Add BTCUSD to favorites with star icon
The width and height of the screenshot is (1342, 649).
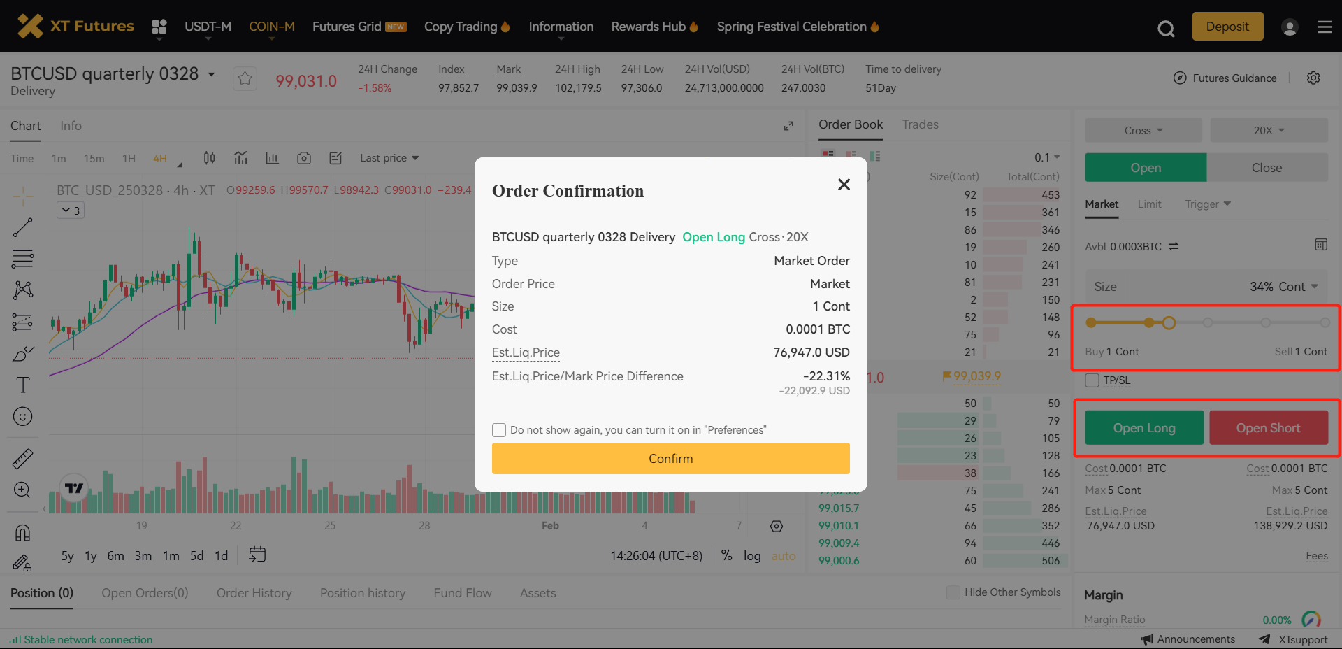click(x=245, y=78)
